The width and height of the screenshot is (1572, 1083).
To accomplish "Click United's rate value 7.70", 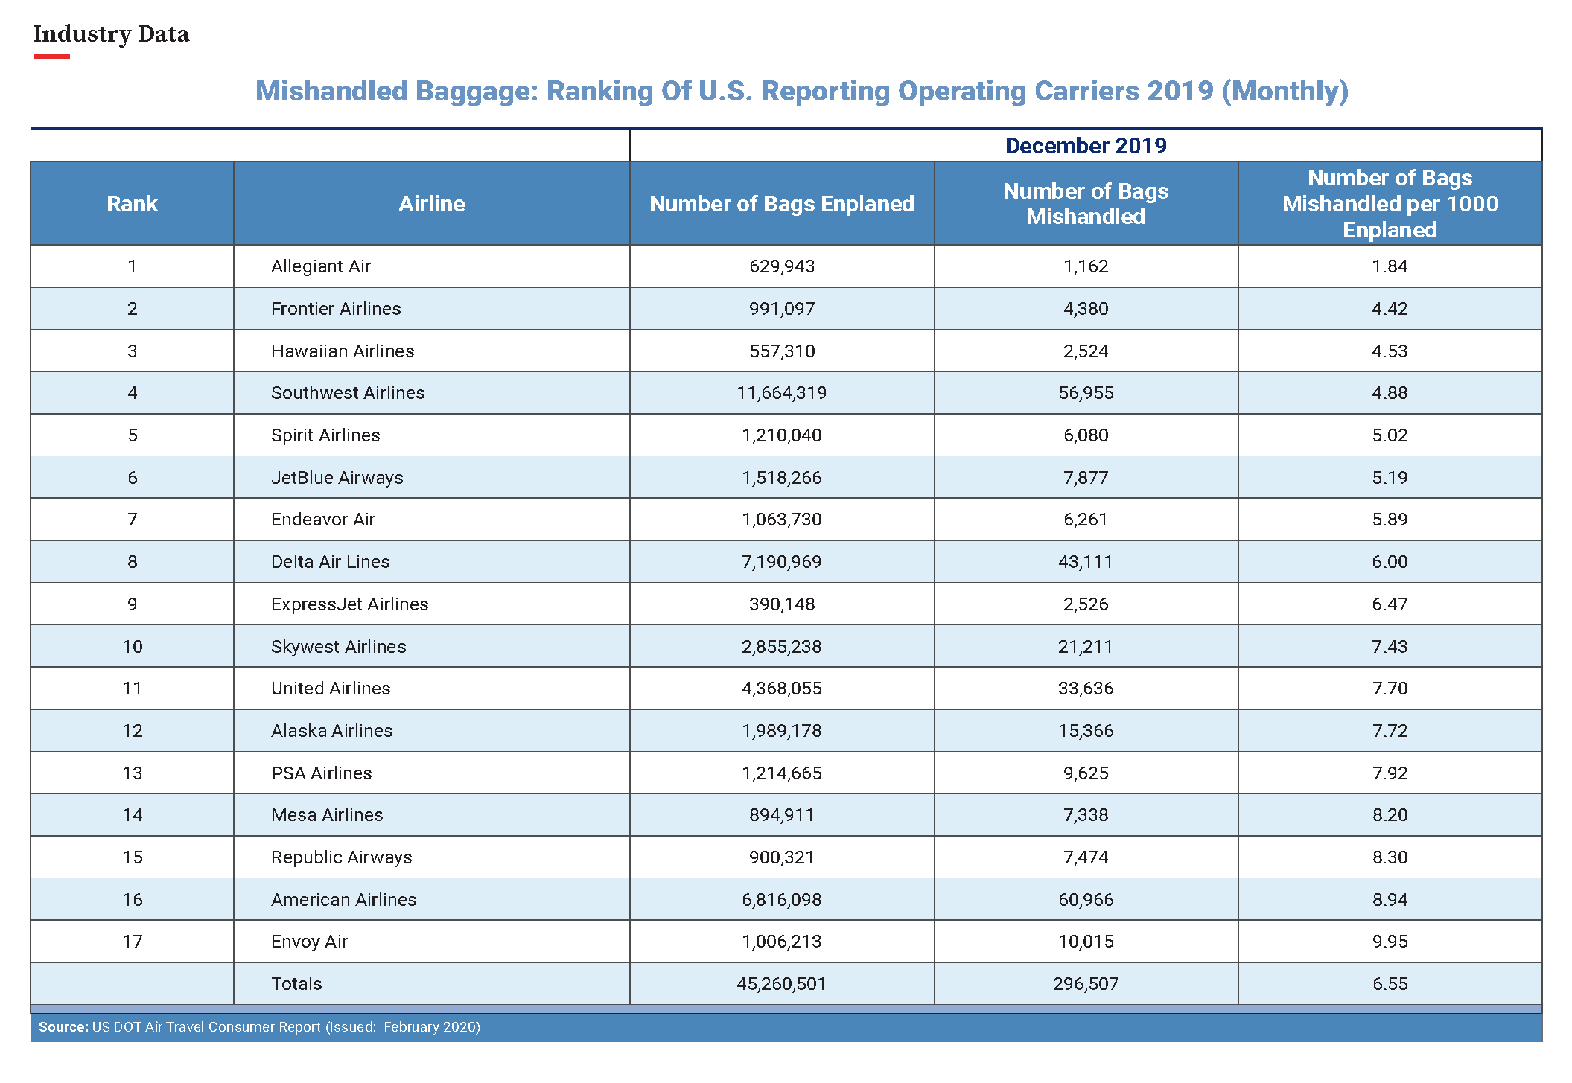I will pyautogui.click(x=1390, y=689).
